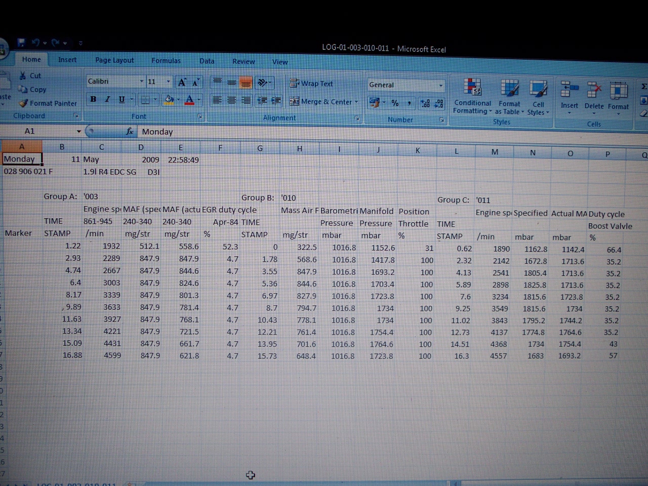Click the Save icon in quick access toolbar

21,43
